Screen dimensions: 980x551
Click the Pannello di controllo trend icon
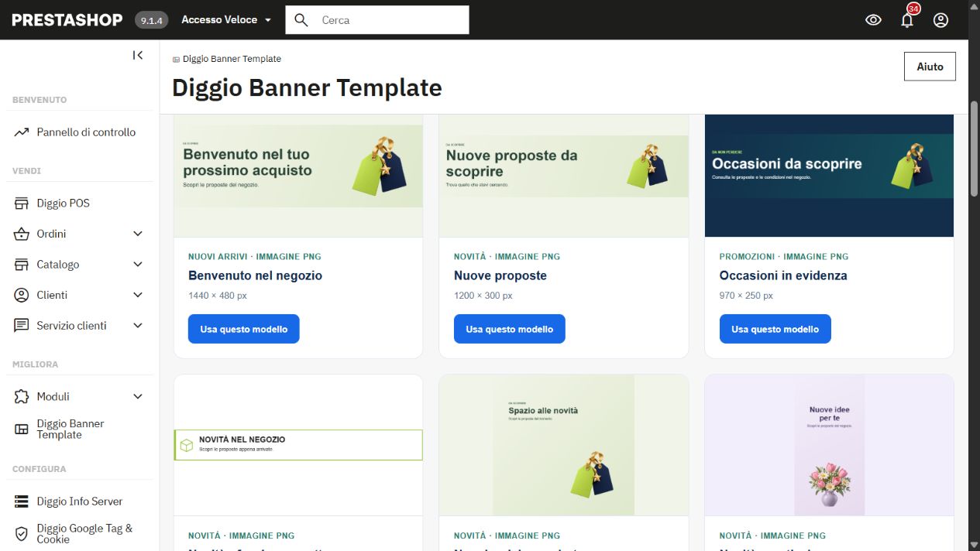tap(22, 132)
